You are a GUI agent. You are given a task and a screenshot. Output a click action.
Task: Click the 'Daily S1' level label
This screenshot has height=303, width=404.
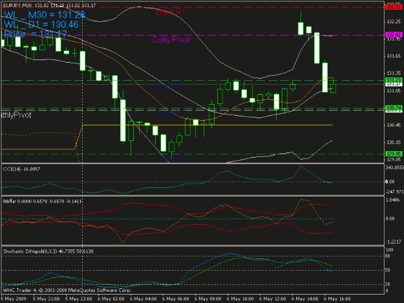click(171, 85)
